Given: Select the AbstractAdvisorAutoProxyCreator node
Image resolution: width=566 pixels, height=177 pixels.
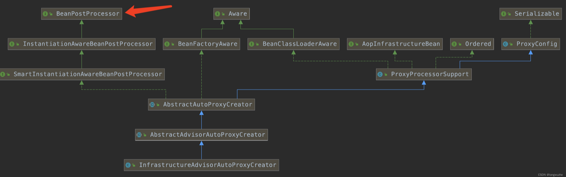Looking at the screenshot, I should (x=201, y=135).
